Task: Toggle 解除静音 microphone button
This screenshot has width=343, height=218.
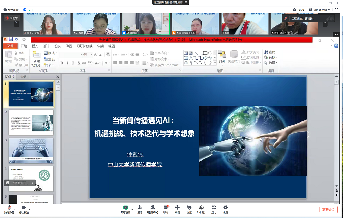Action: coord(9,208)
